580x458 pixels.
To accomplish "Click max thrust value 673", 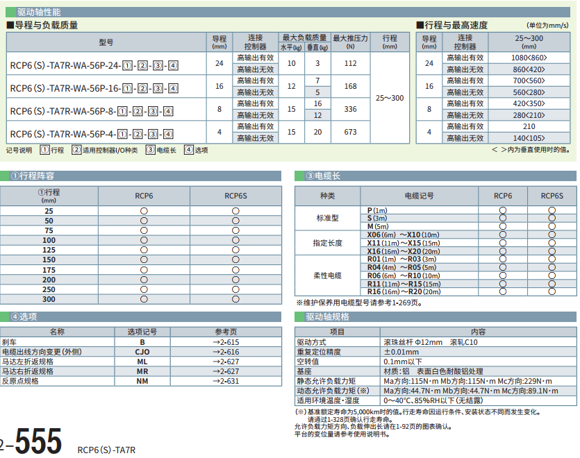I will click(x=350, y=132).
